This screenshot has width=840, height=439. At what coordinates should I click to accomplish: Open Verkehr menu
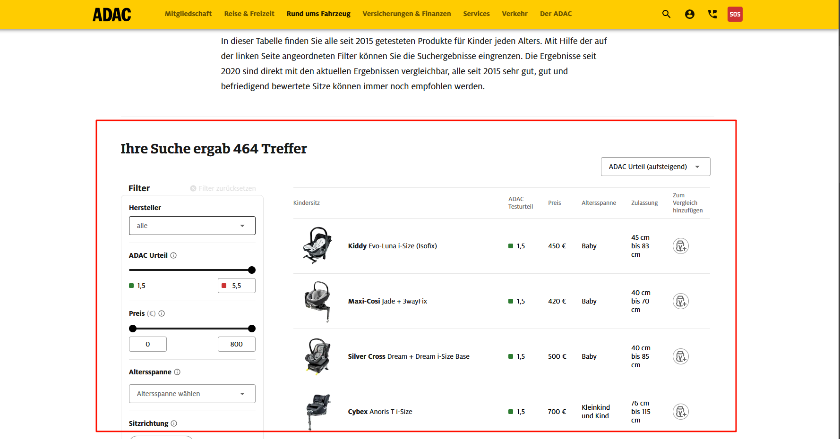tap(514, 14)
